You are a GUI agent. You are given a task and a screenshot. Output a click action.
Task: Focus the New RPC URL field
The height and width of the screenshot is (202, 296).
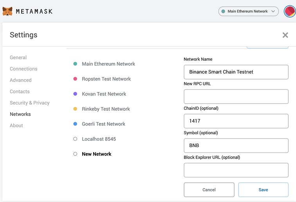236,96
